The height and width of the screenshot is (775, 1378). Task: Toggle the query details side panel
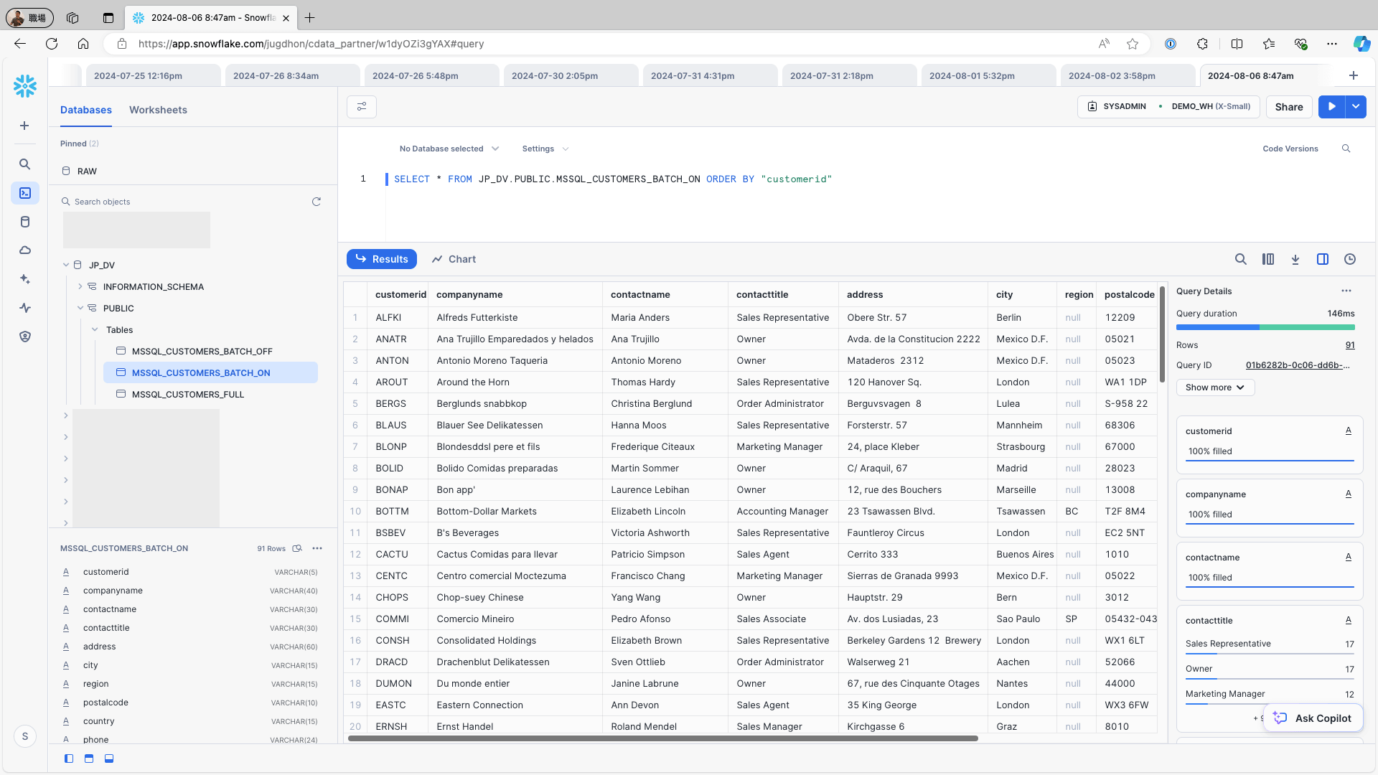click(1323, 259)
